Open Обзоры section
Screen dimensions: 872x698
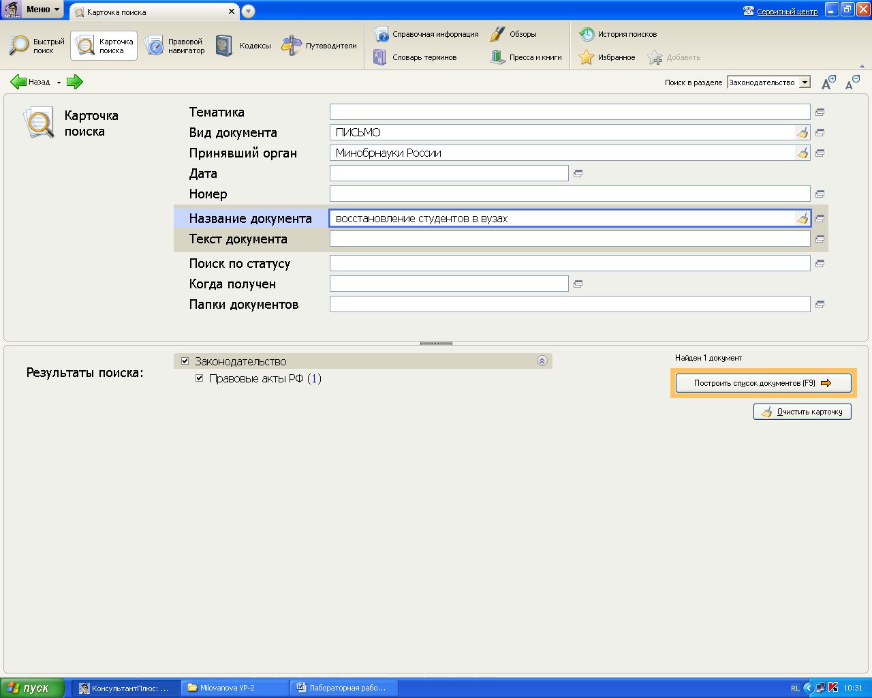(514, 34)
